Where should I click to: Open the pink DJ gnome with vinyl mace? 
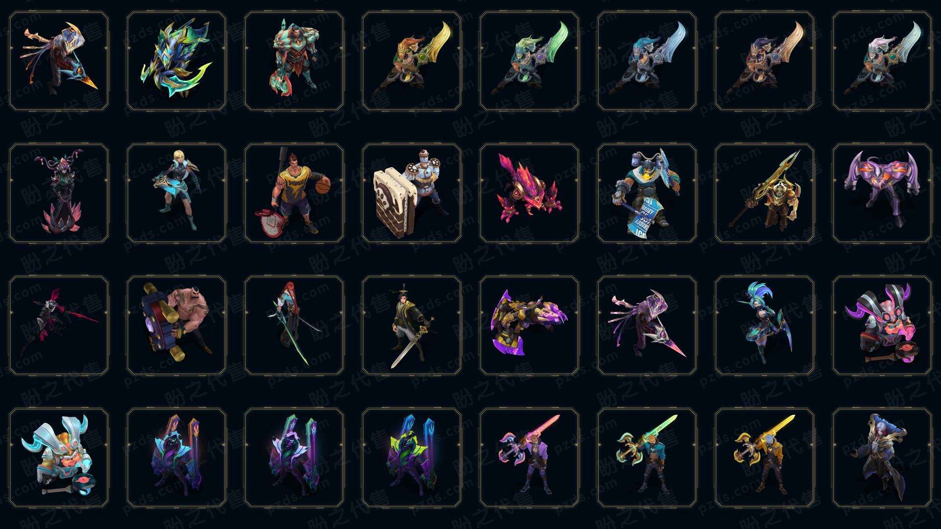click(882, 325)
